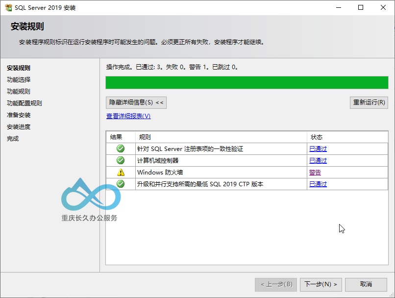This screenshot has height=298, width=395.
Task: Maximize the SQL Server setup window
Action: pyautogui.click(x=361, y=7)
